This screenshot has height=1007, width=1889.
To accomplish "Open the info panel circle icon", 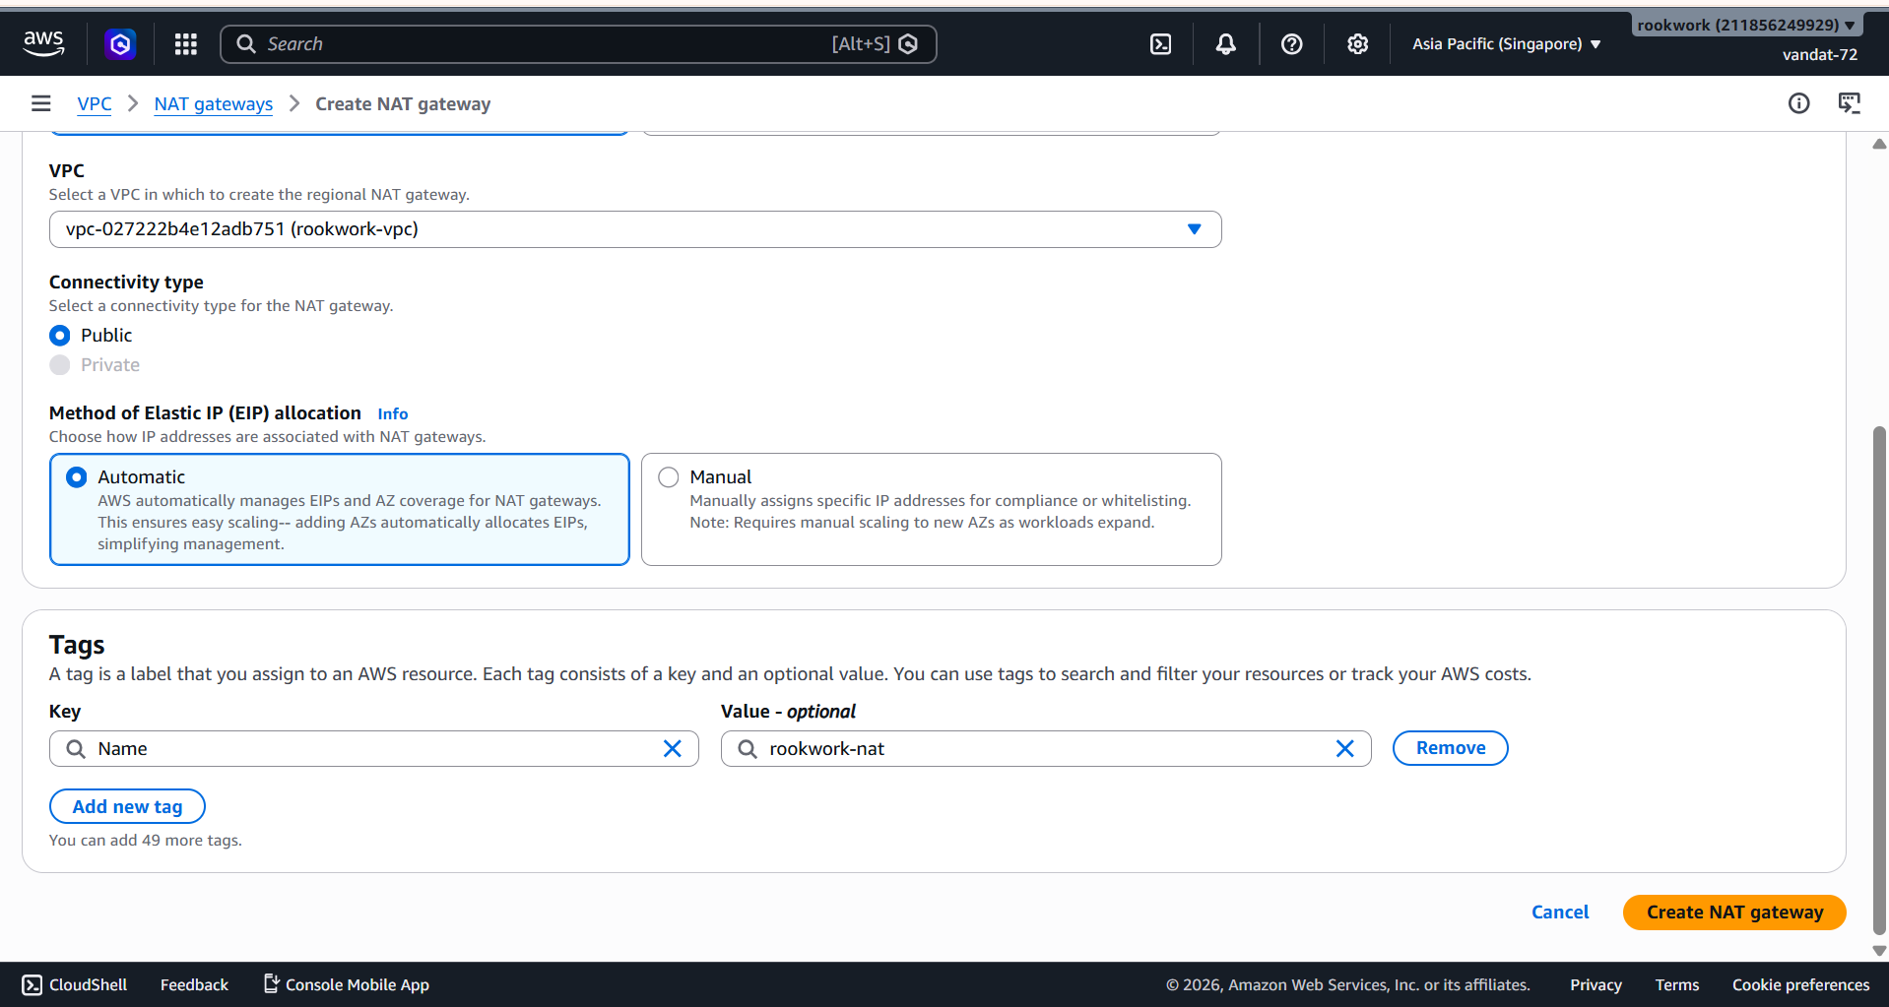I will (1798, 103).
